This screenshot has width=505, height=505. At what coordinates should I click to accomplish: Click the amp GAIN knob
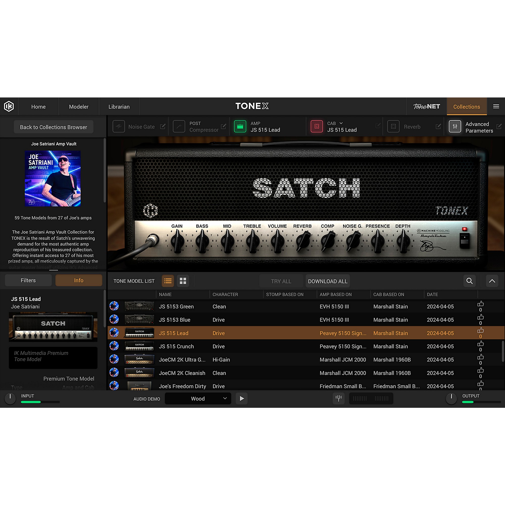pos(177,241)
